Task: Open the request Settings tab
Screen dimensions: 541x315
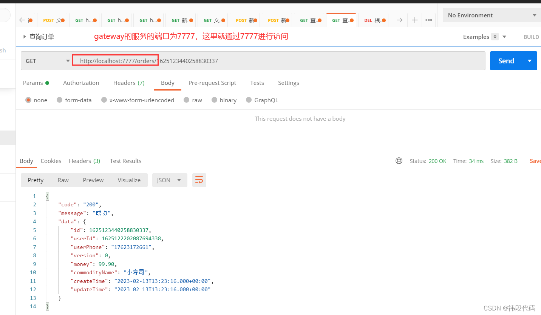Action: click(289, 83)
